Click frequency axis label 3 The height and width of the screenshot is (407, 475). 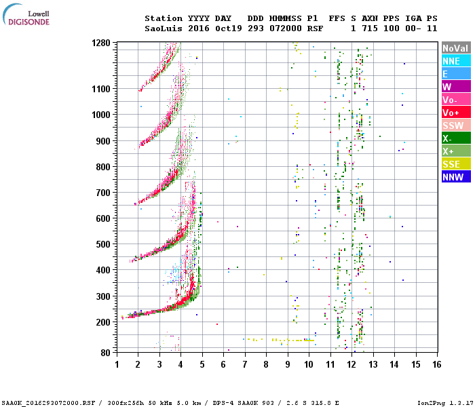tap(159, 364)
